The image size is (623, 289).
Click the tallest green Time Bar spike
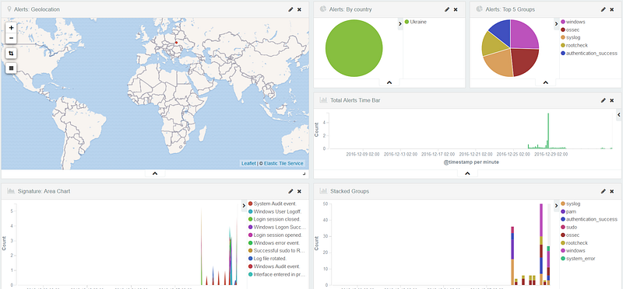tap(548, 131)
